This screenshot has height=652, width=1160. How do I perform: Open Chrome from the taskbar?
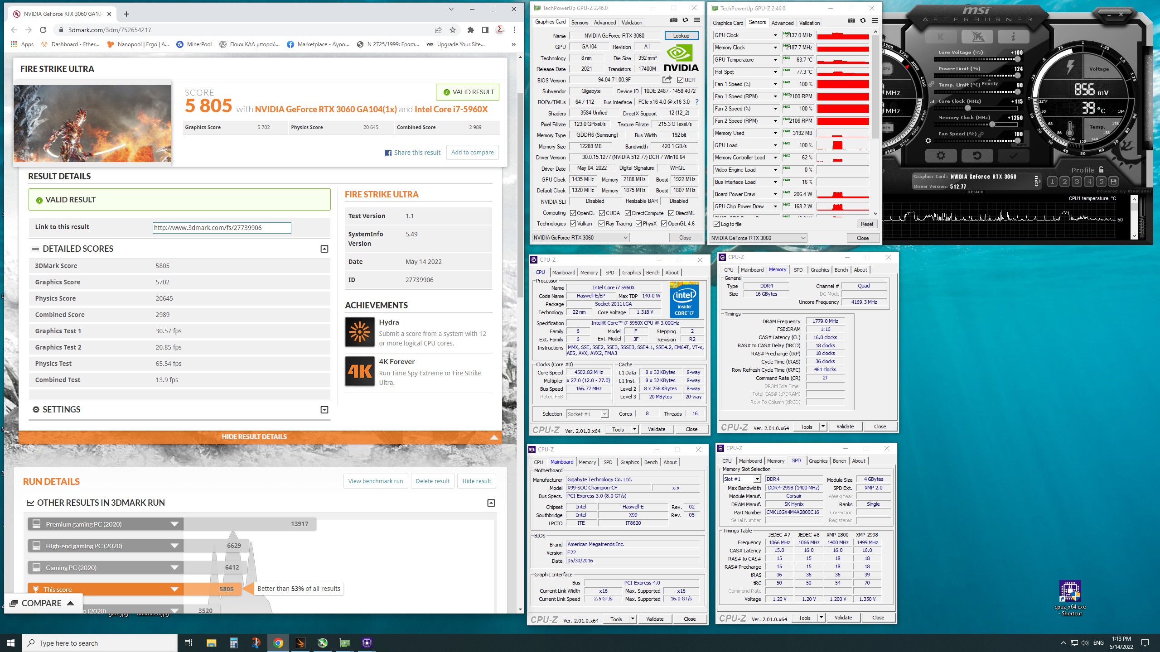coord(278,643)
